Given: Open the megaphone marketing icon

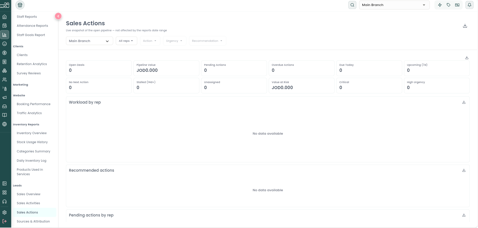Looking at the screenshot, I should tap(5, 98).
